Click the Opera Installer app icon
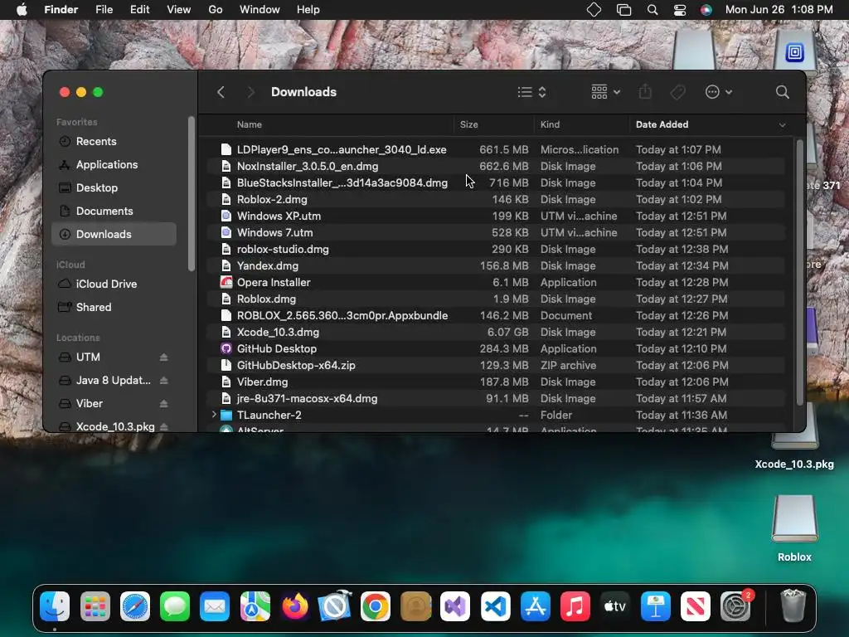 click(x=226, y=282)
